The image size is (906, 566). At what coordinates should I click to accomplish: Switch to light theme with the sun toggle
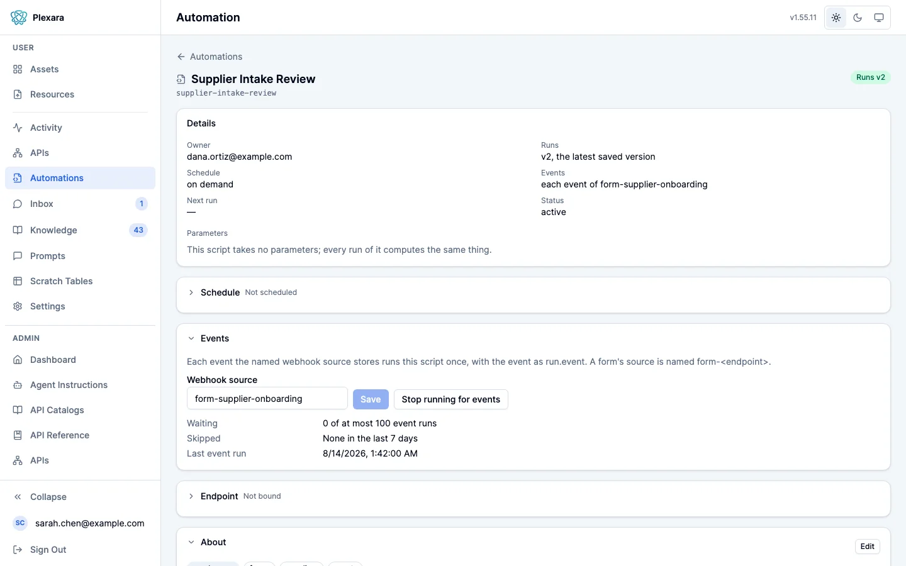(836, 18)
